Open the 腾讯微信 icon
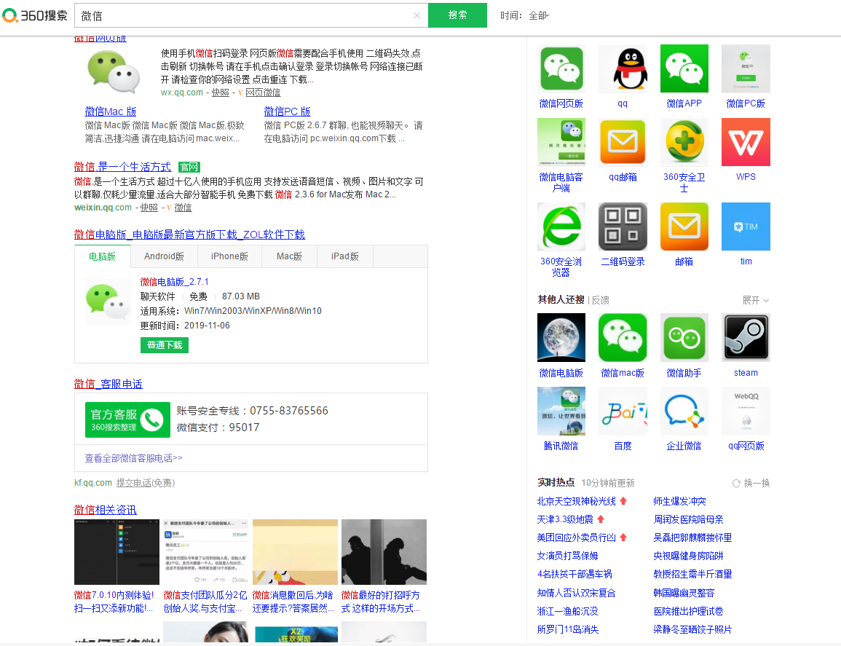Image resolution: width=841 pixels, height=646 pixels. coord(561,411)
